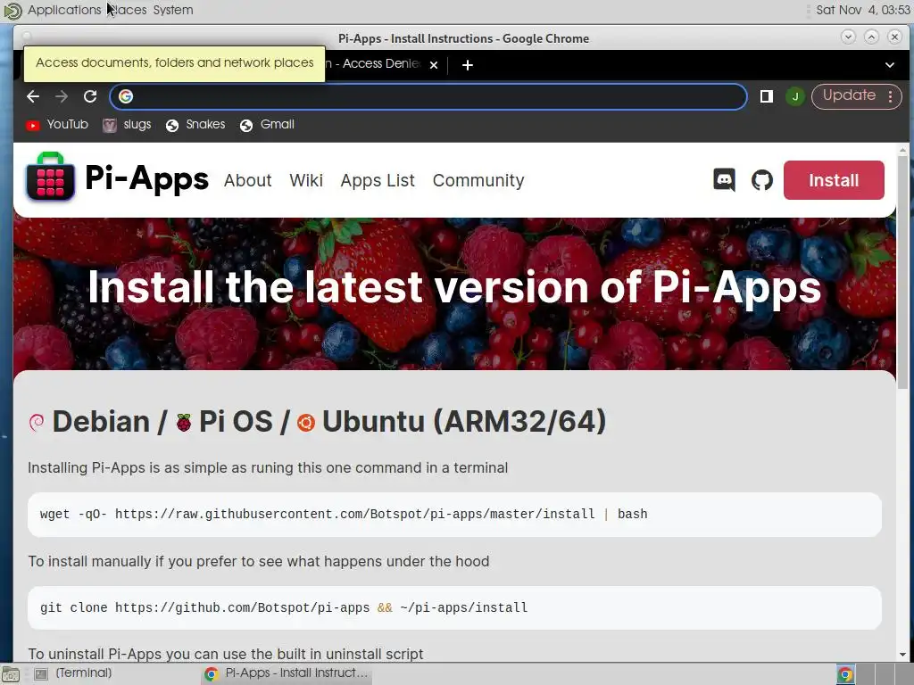Open a new tab with plus button
The image size is (914, 685).
[468, 64]
